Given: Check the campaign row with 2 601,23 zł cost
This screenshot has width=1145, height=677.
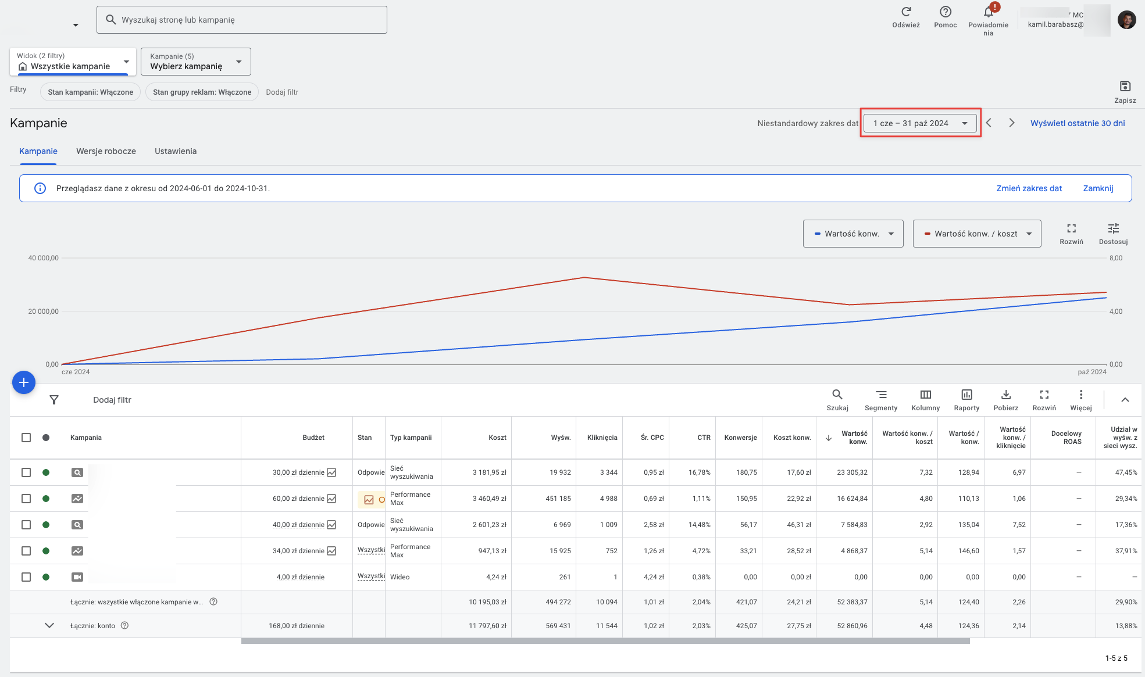Looking at the screenshot, I should (26, 525).
